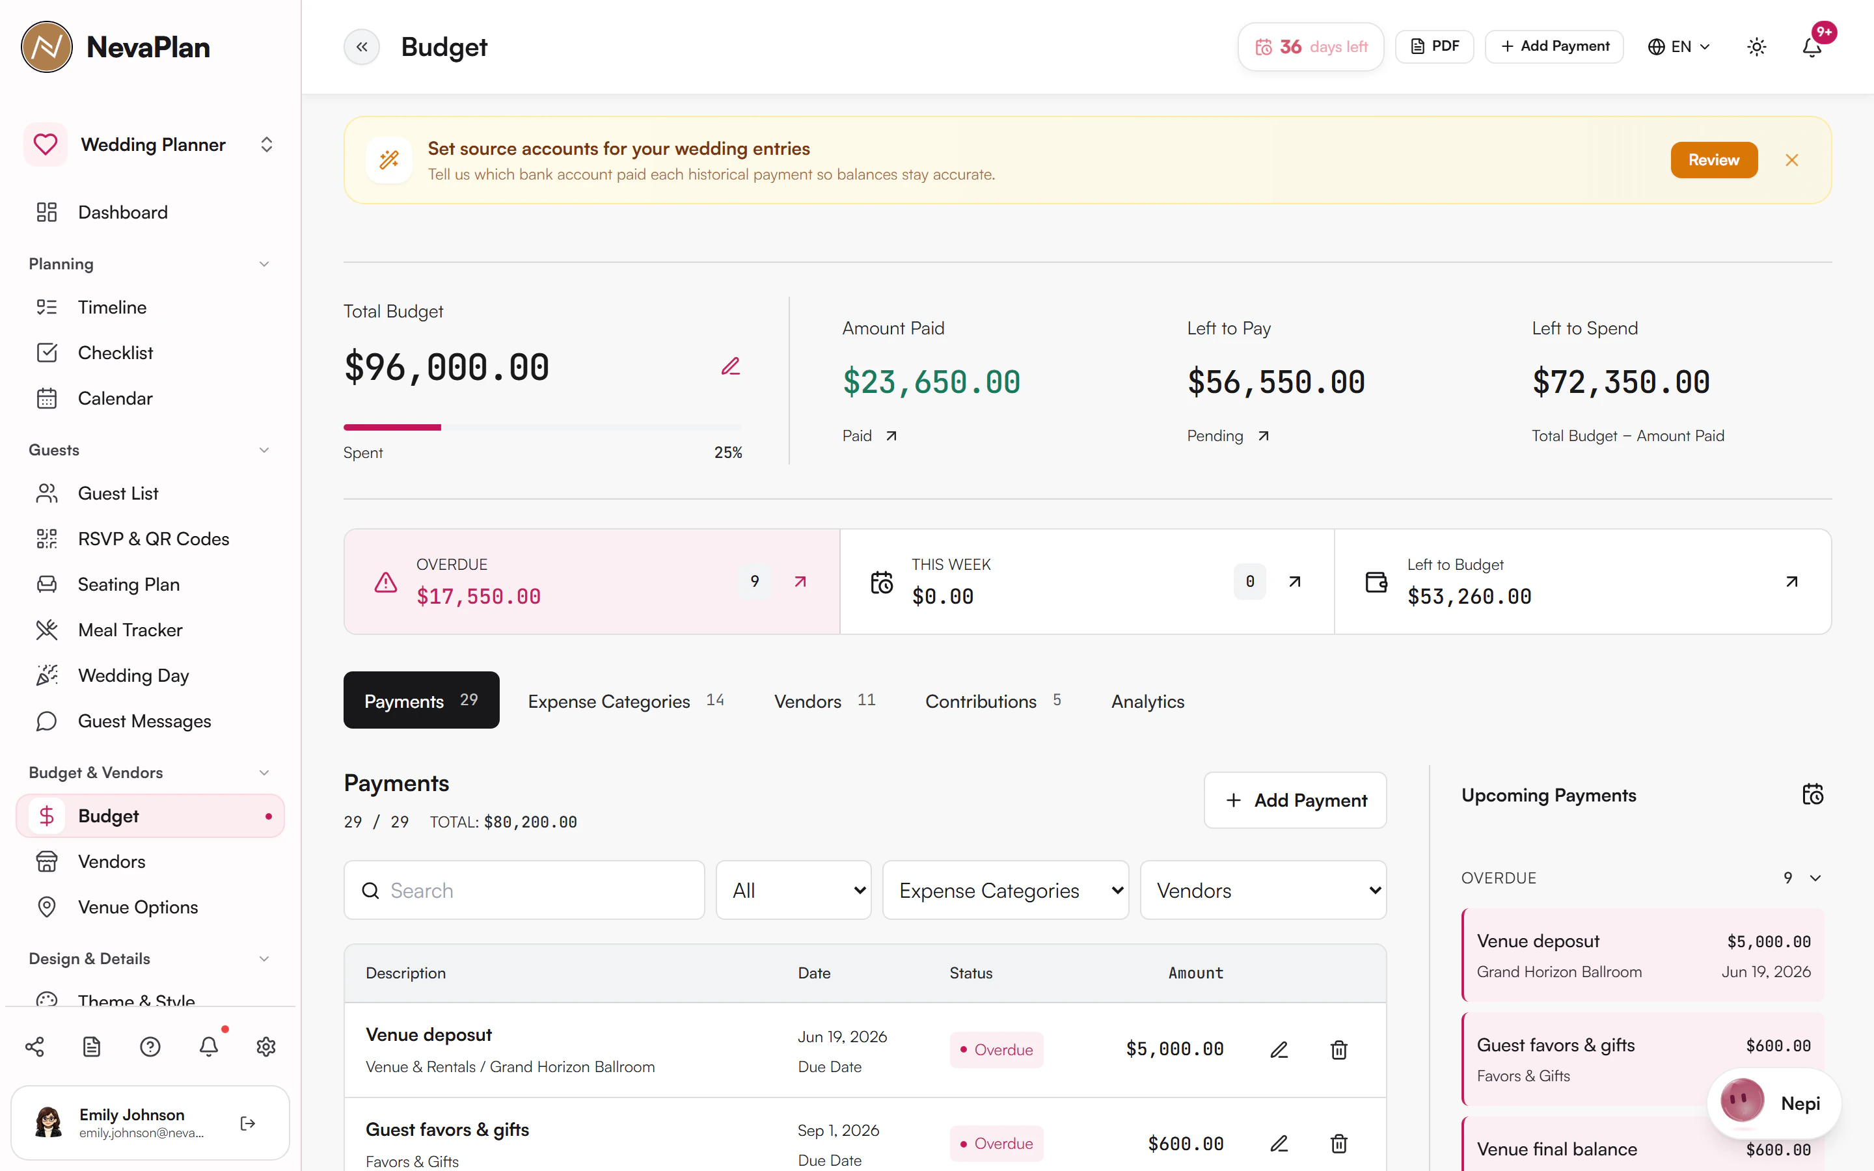1874x1171 pixels.
Task: Delete the Guest favors & gifts payment
Action: click(x=1339, y=1144)
